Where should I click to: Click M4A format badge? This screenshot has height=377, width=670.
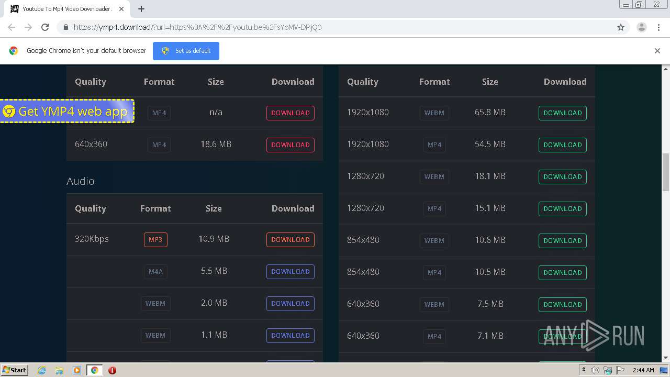coord(155,272)
